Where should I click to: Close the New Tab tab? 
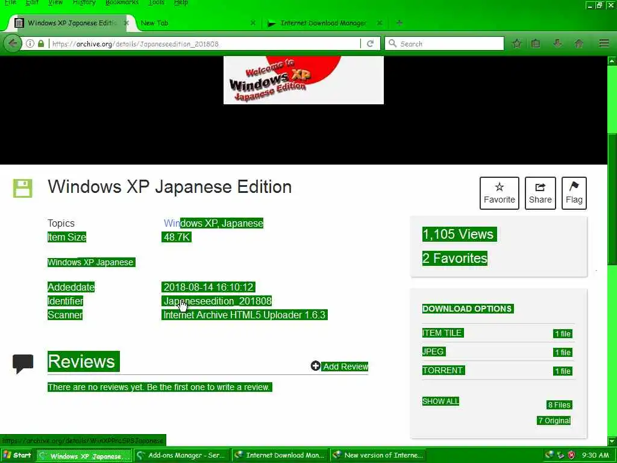(252, 23)
